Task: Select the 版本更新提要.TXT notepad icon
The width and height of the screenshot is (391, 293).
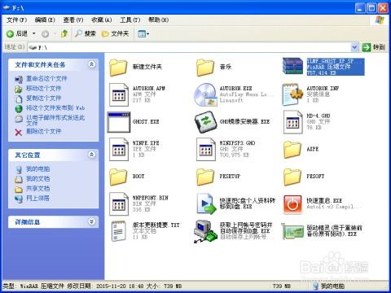Action: pos(119,231)
